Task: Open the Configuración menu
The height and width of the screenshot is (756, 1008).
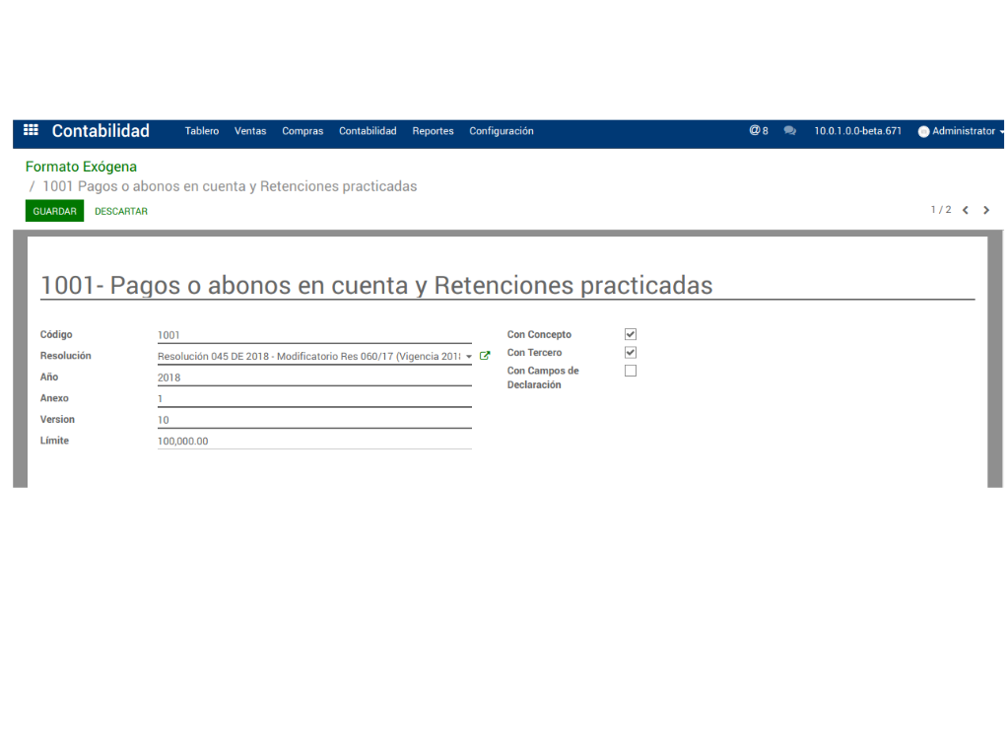Action: click(501, 131)
